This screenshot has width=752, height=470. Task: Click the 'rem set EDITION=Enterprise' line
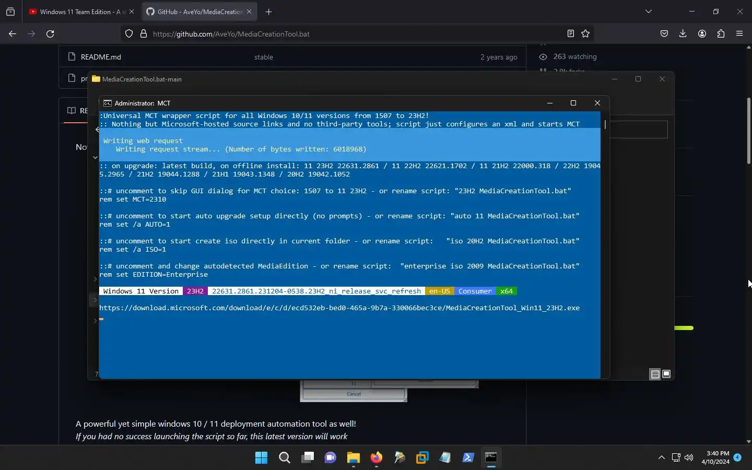154,274
